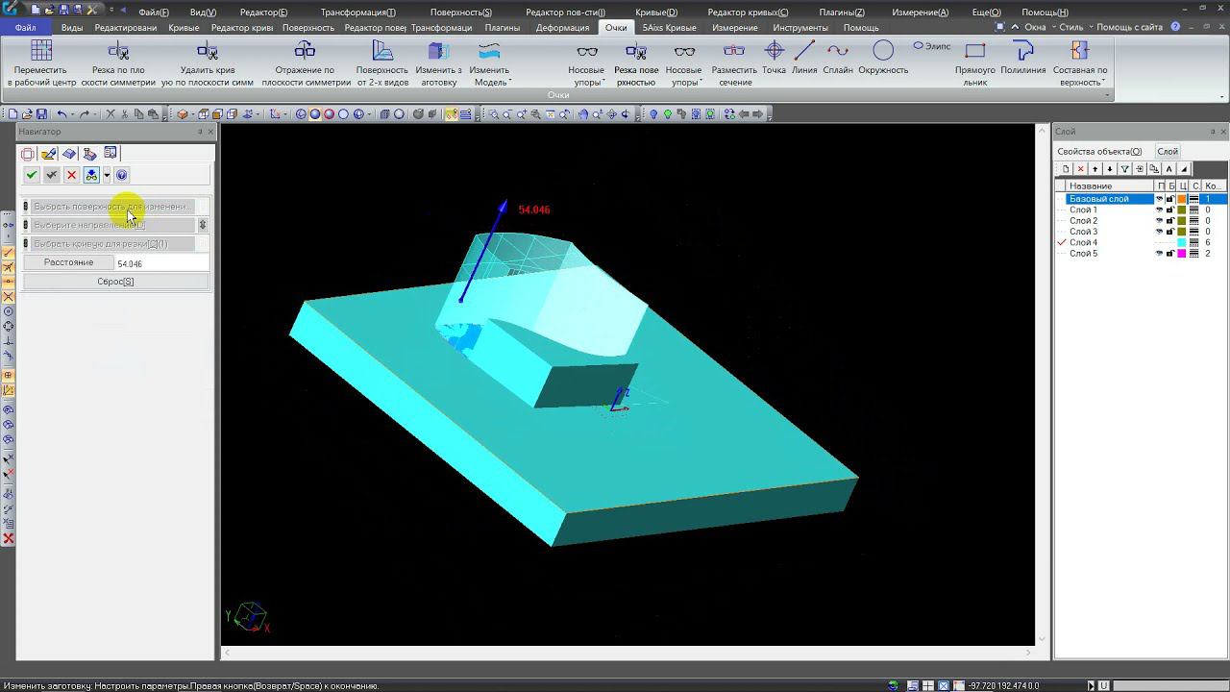The width and height of the screenshot is (1230, 692).
Task: Click the save icon in the main toolbar
Action: pyautogui.click(x=42, y=114)
